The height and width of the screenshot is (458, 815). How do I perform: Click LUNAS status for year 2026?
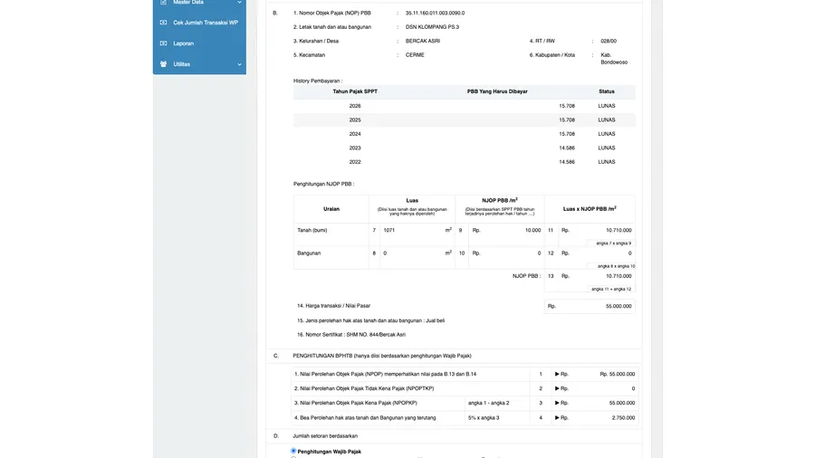coord(607,106)
